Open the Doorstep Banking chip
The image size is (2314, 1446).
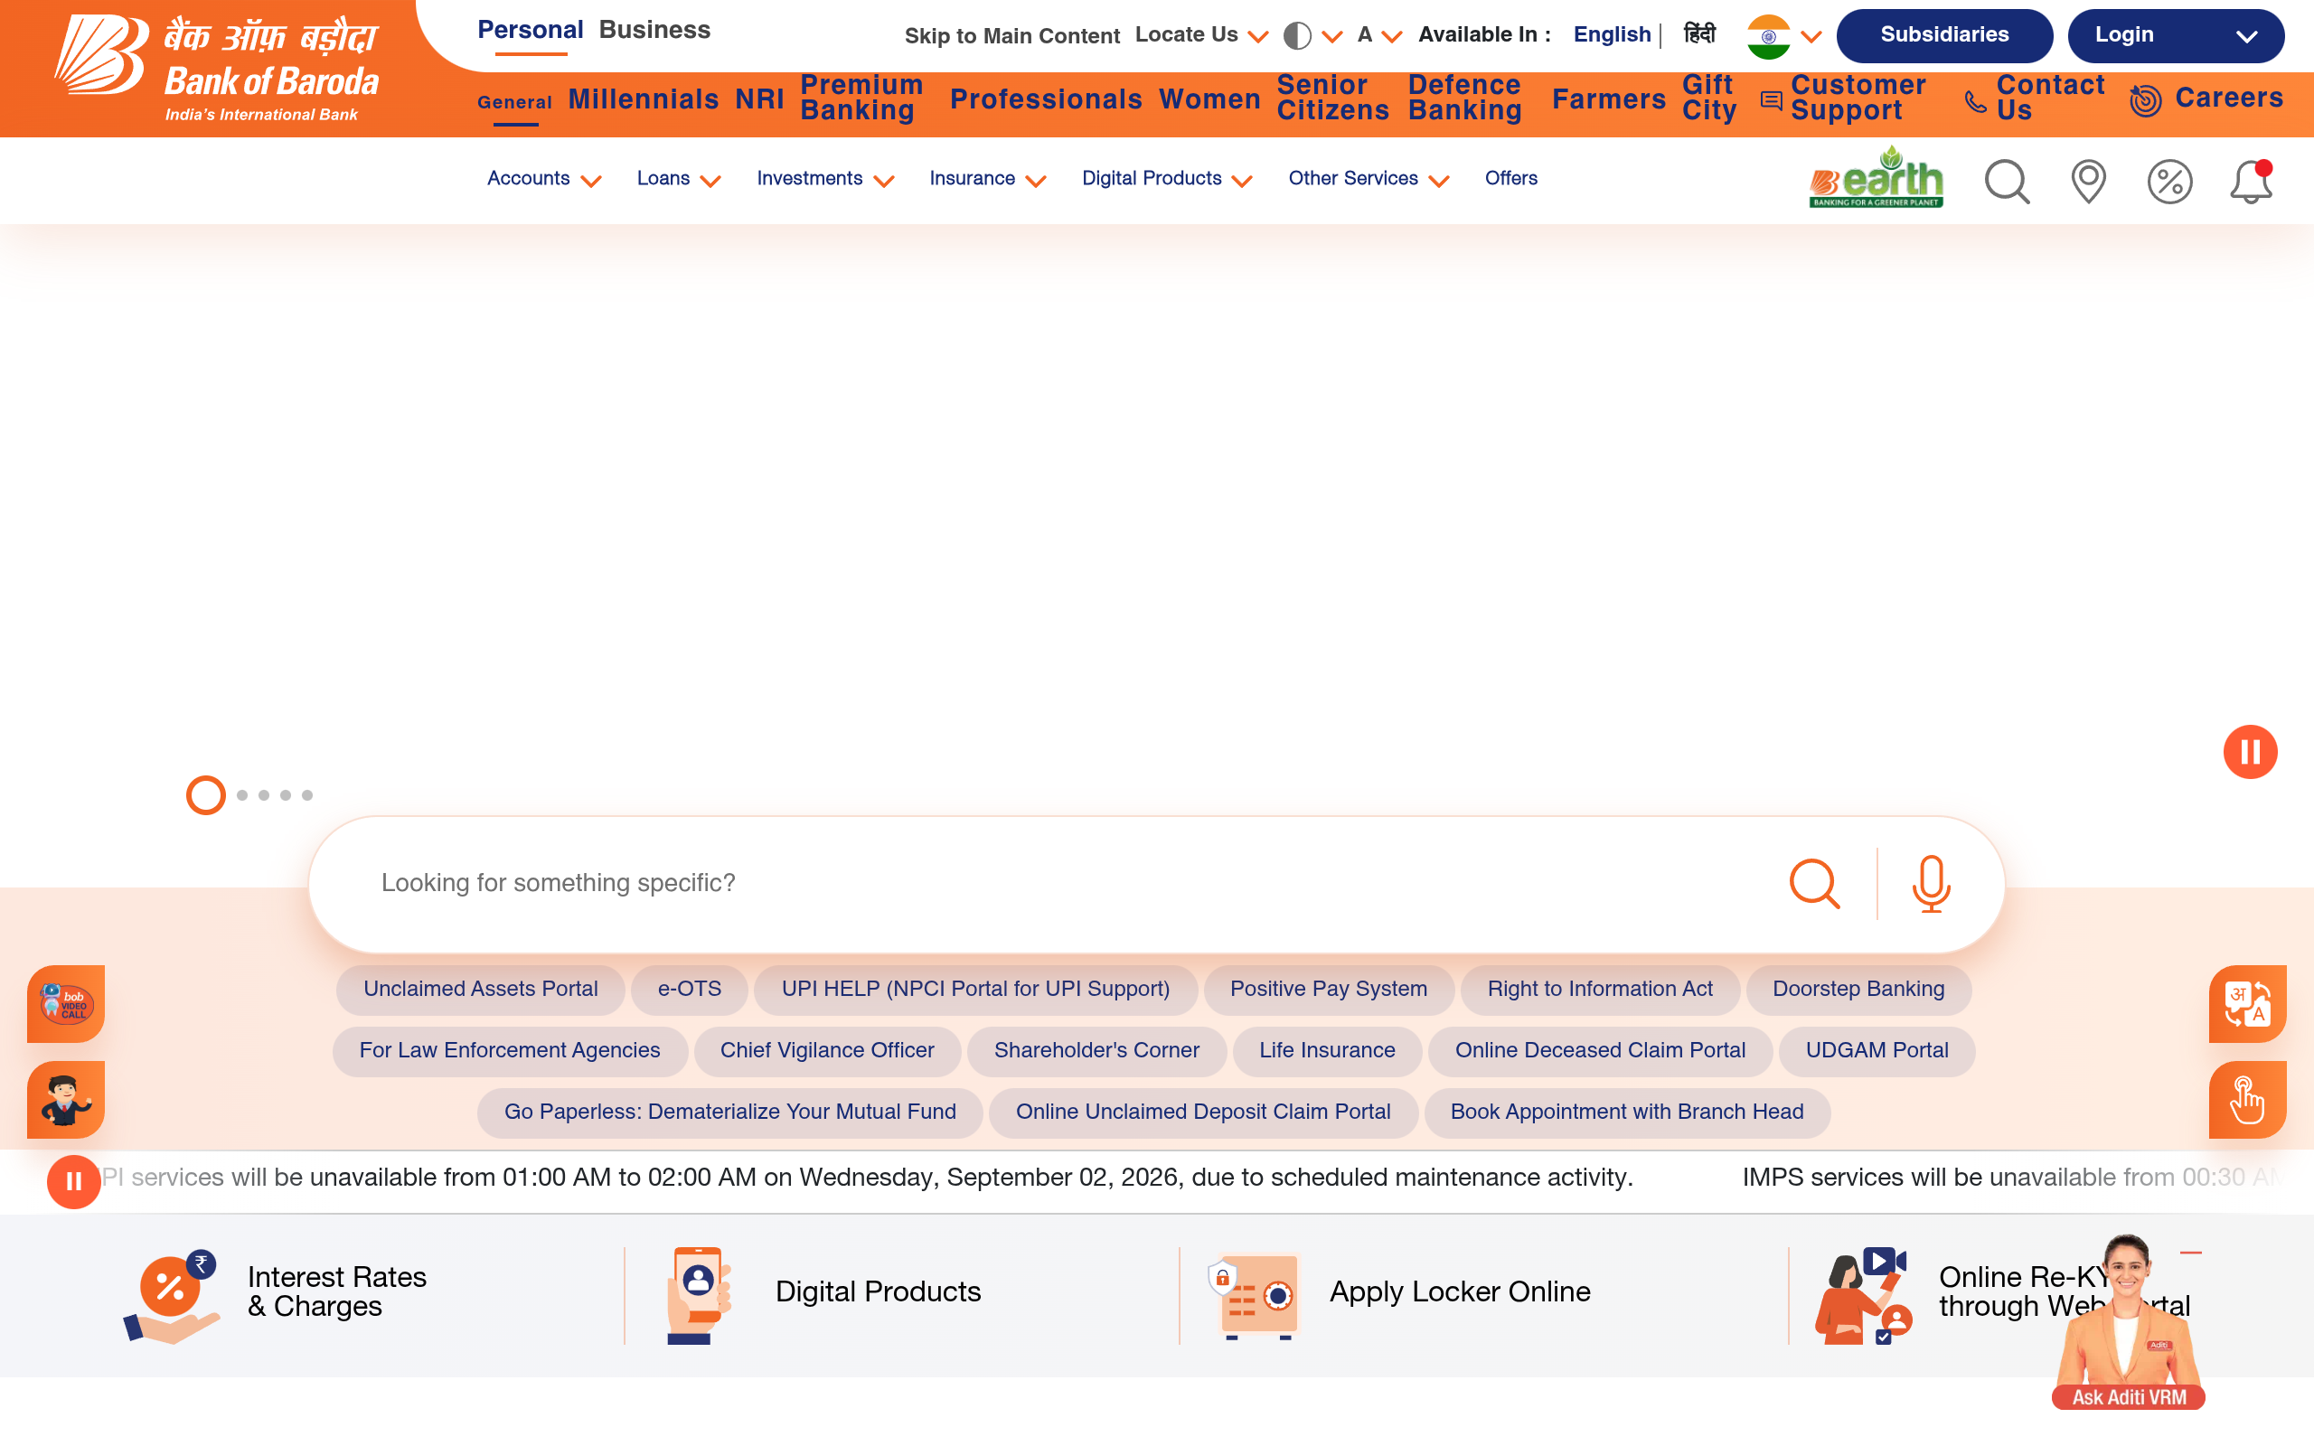[1858, 989]
